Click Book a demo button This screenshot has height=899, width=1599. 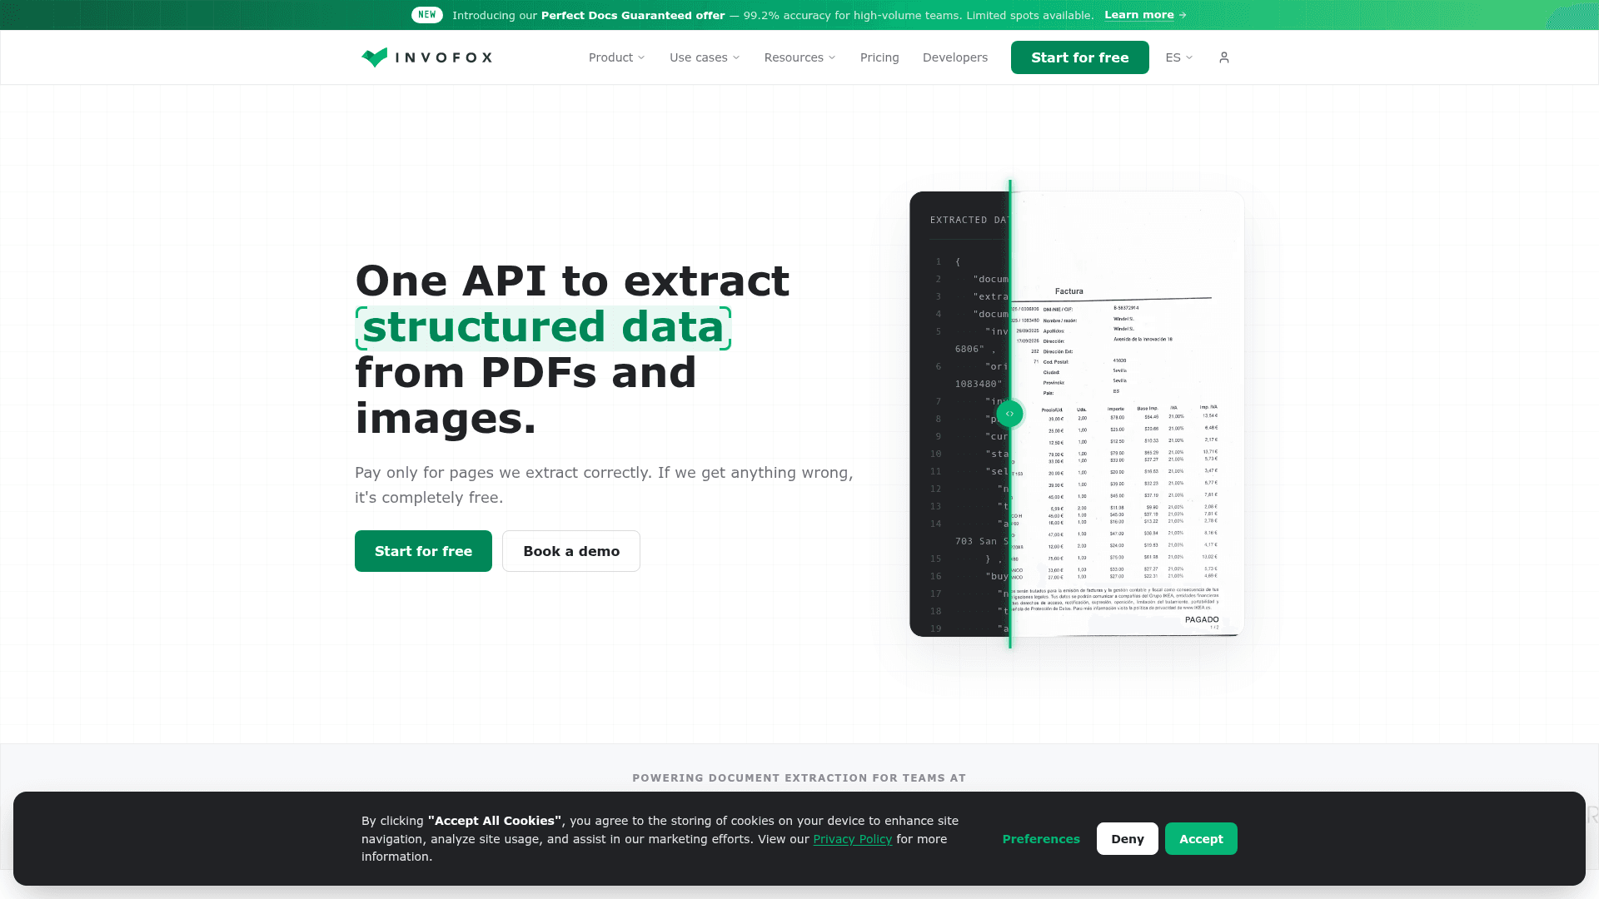click(x=571, y=551)
